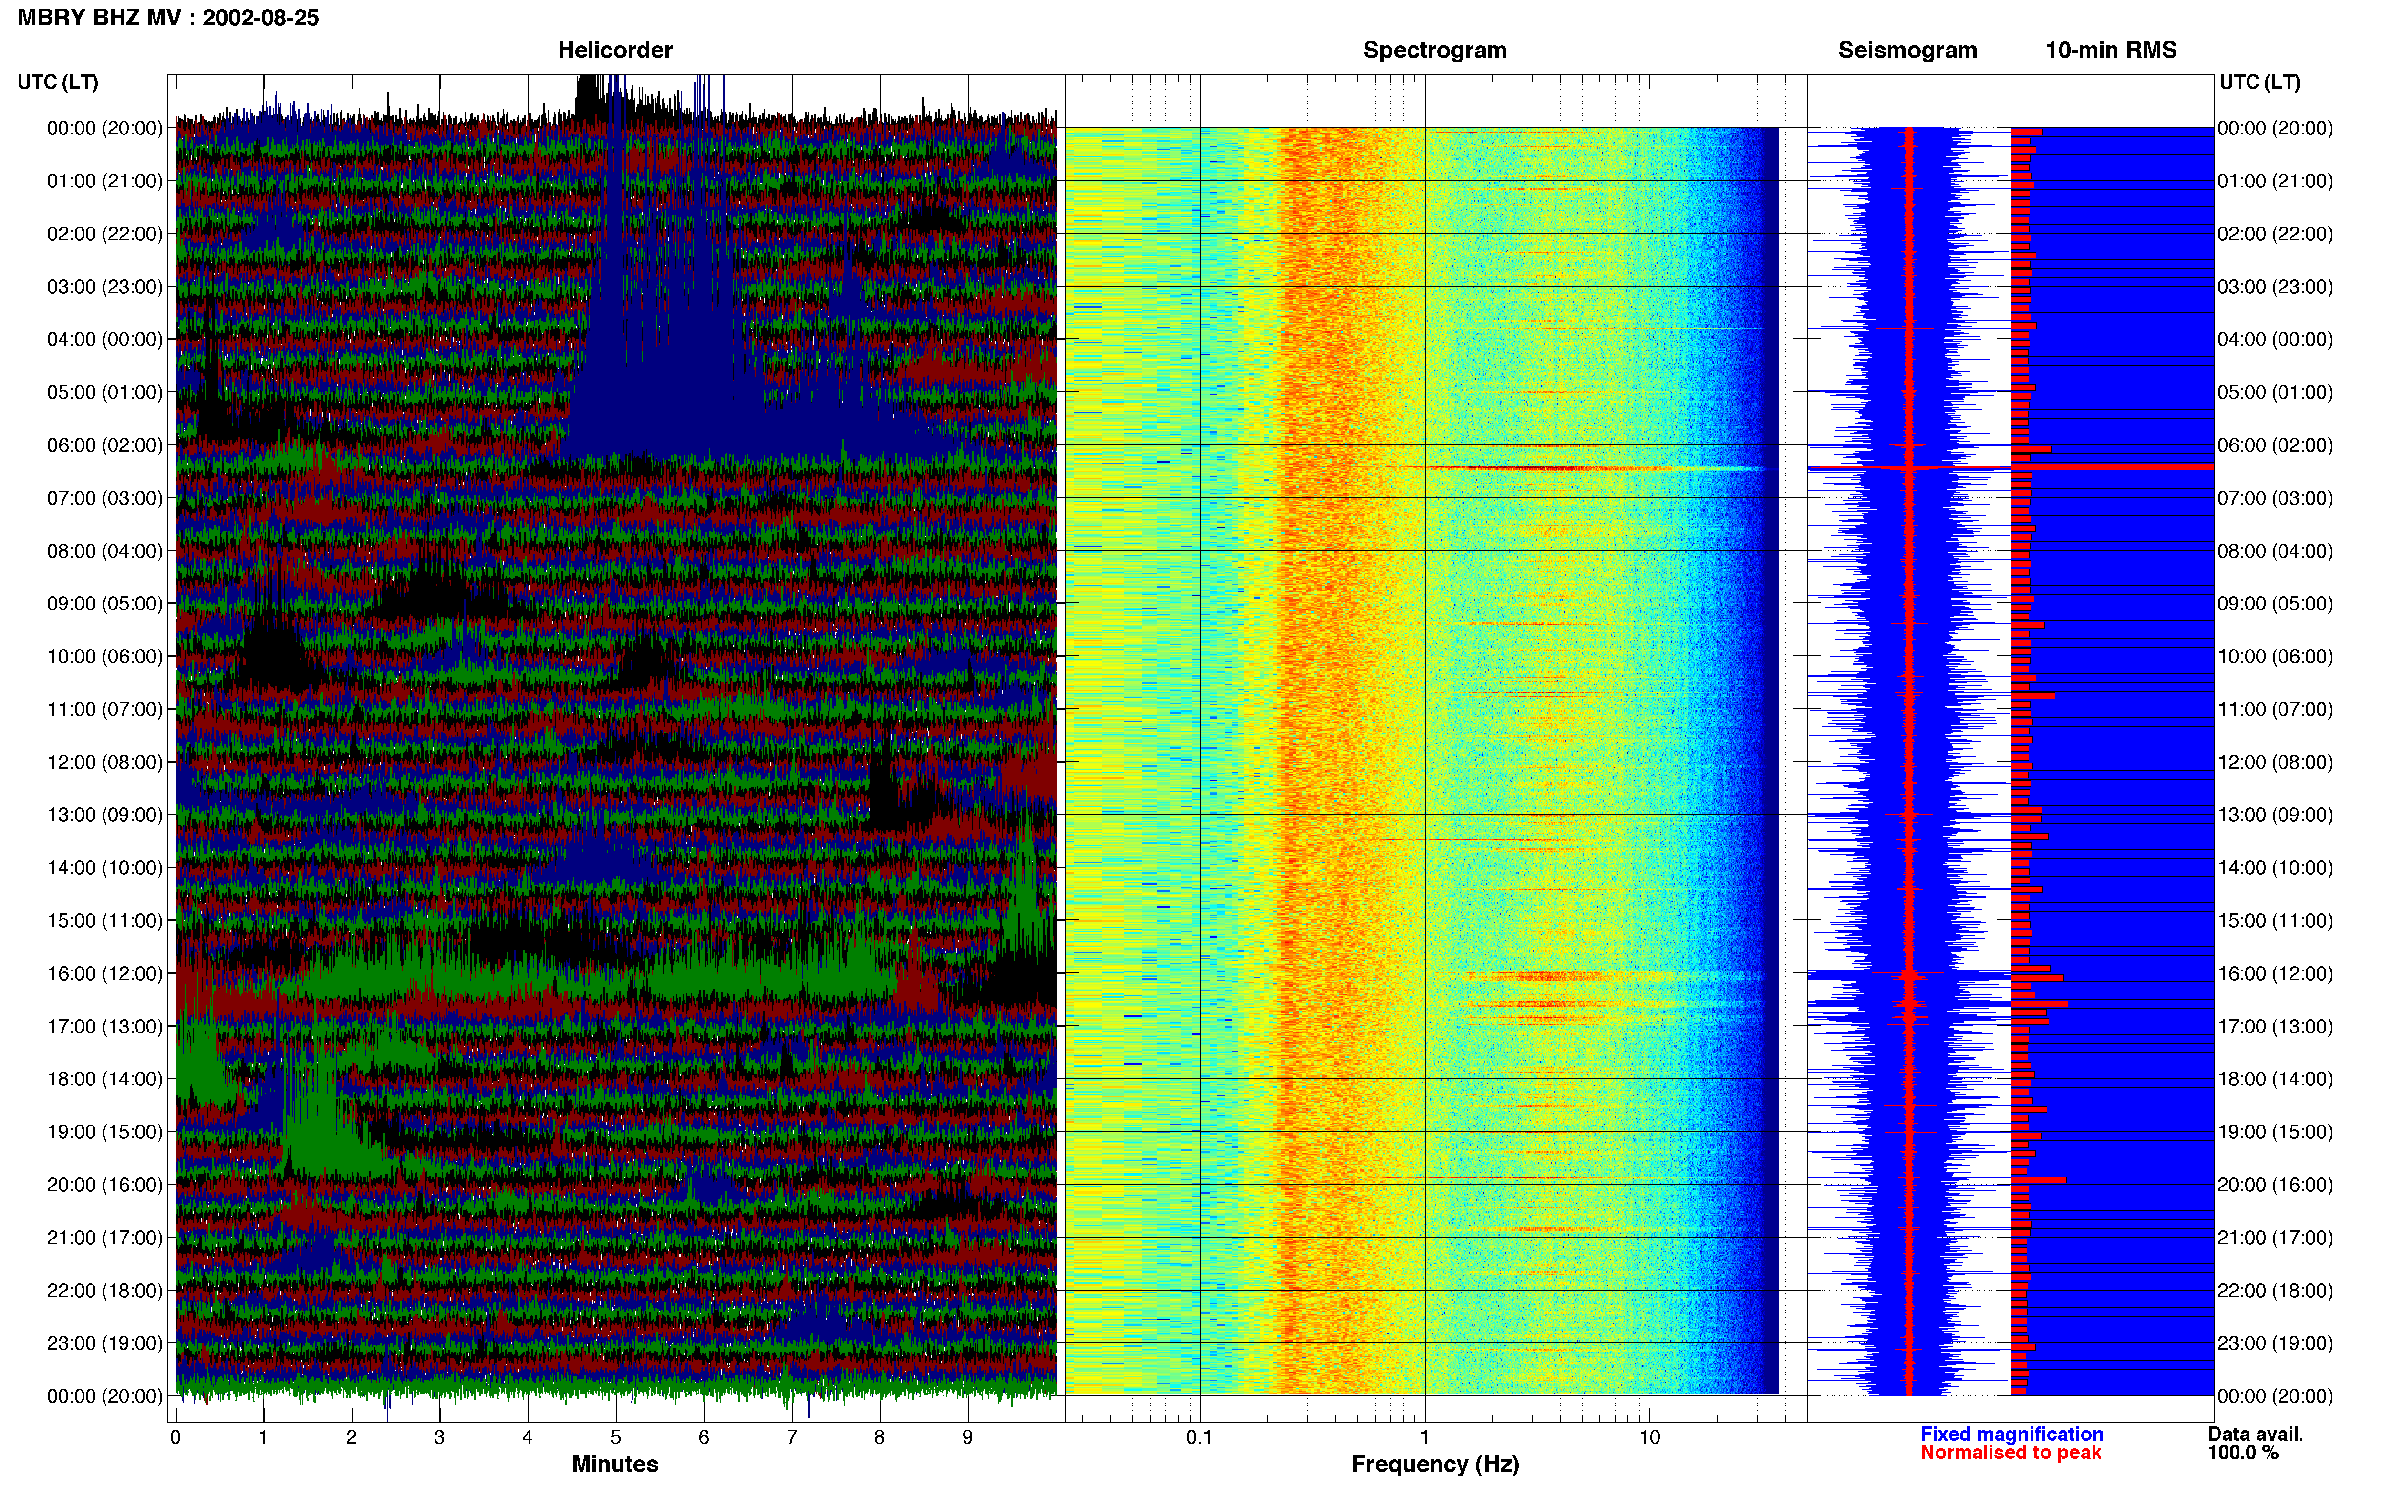Click the '5' tick on the Minutes axis
This screenshot has height=1497, width=2394.
[616, 1437]
